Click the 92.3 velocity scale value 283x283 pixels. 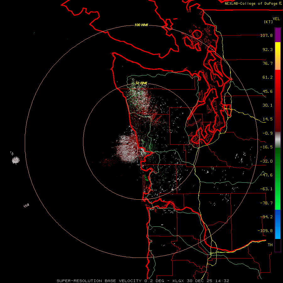[268, 49]
